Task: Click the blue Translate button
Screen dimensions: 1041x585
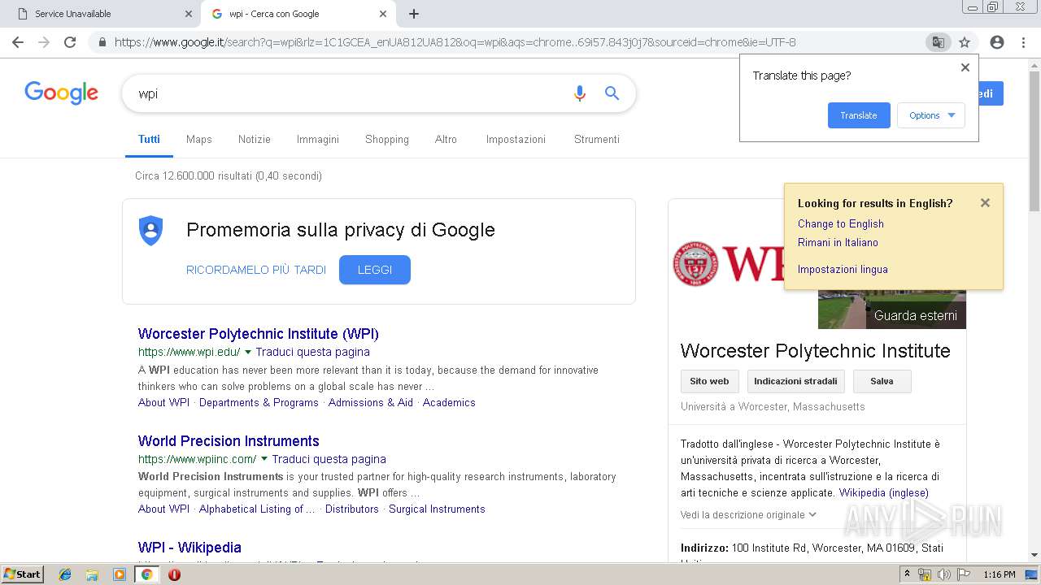Action: (x=859, y=115)
